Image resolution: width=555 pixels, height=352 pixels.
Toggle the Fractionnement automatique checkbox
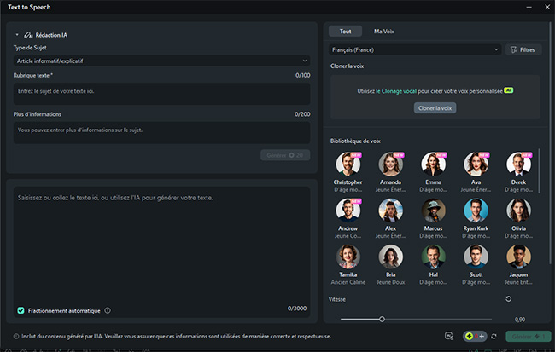(x=21, y=310)
